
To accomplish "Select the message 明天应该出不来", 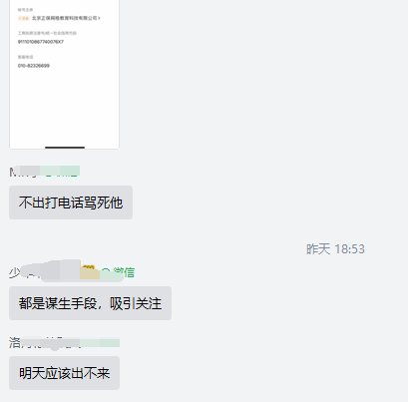I will pyautogui.click(x=64, y=373).
